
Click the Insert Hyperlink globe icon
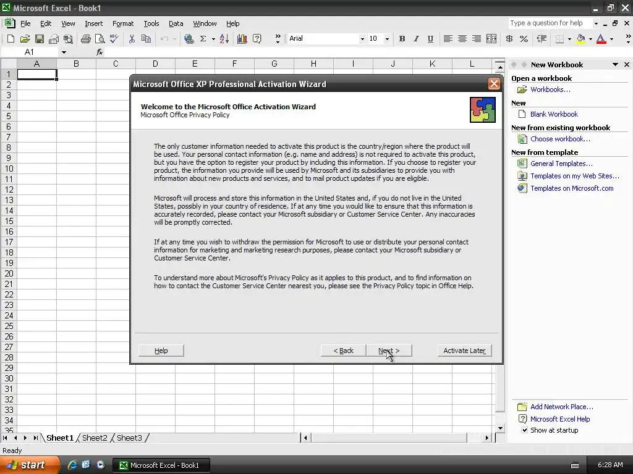189,39
